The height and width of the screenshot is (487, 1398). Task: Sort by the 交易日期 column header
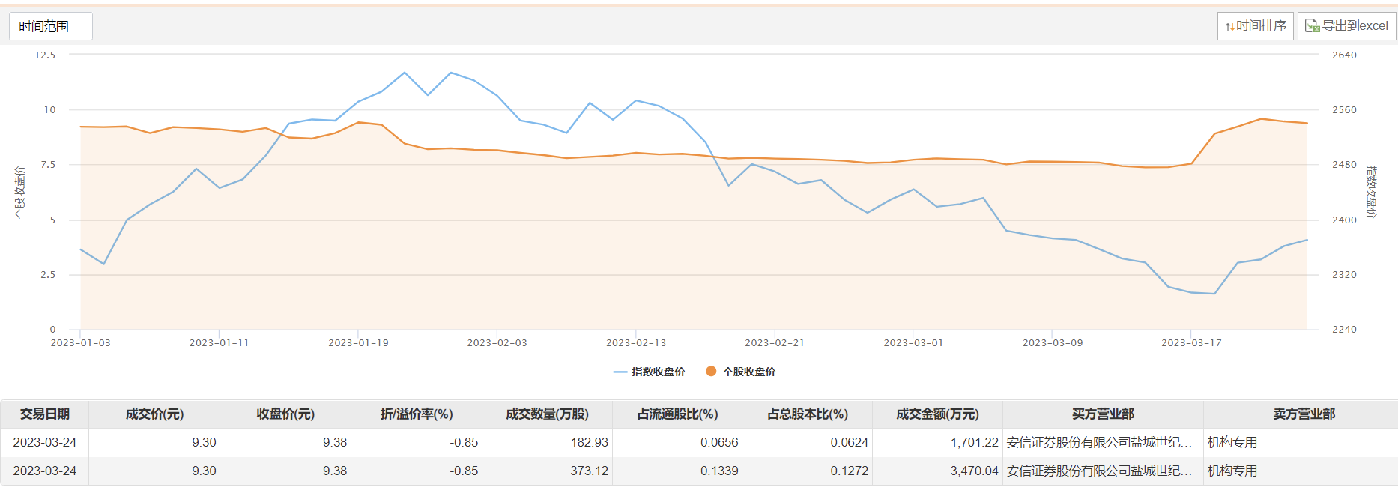[x=44, y=414]
